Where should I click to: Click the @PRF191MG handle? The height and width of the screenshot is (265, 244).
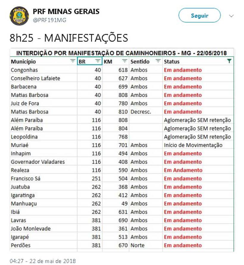tap(49, 20)
